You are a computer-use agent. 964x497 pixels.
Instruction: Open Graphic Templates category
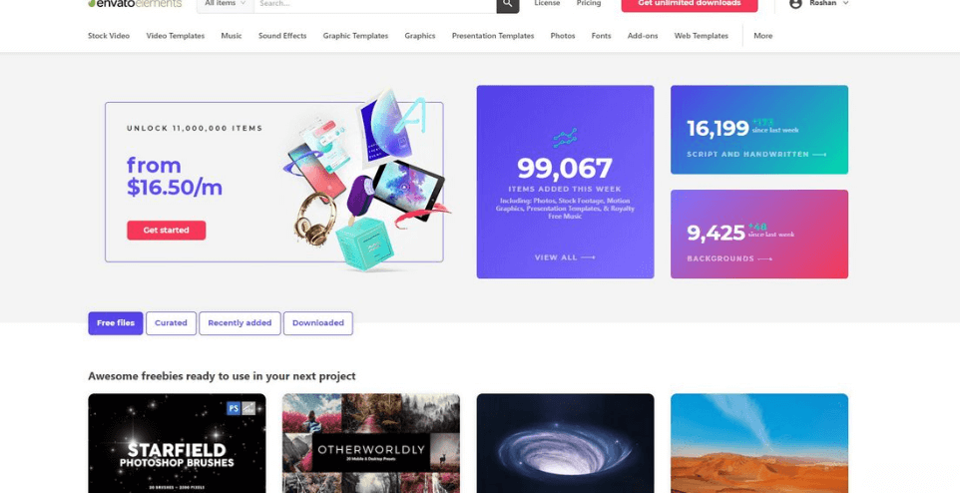coord(355,36)
